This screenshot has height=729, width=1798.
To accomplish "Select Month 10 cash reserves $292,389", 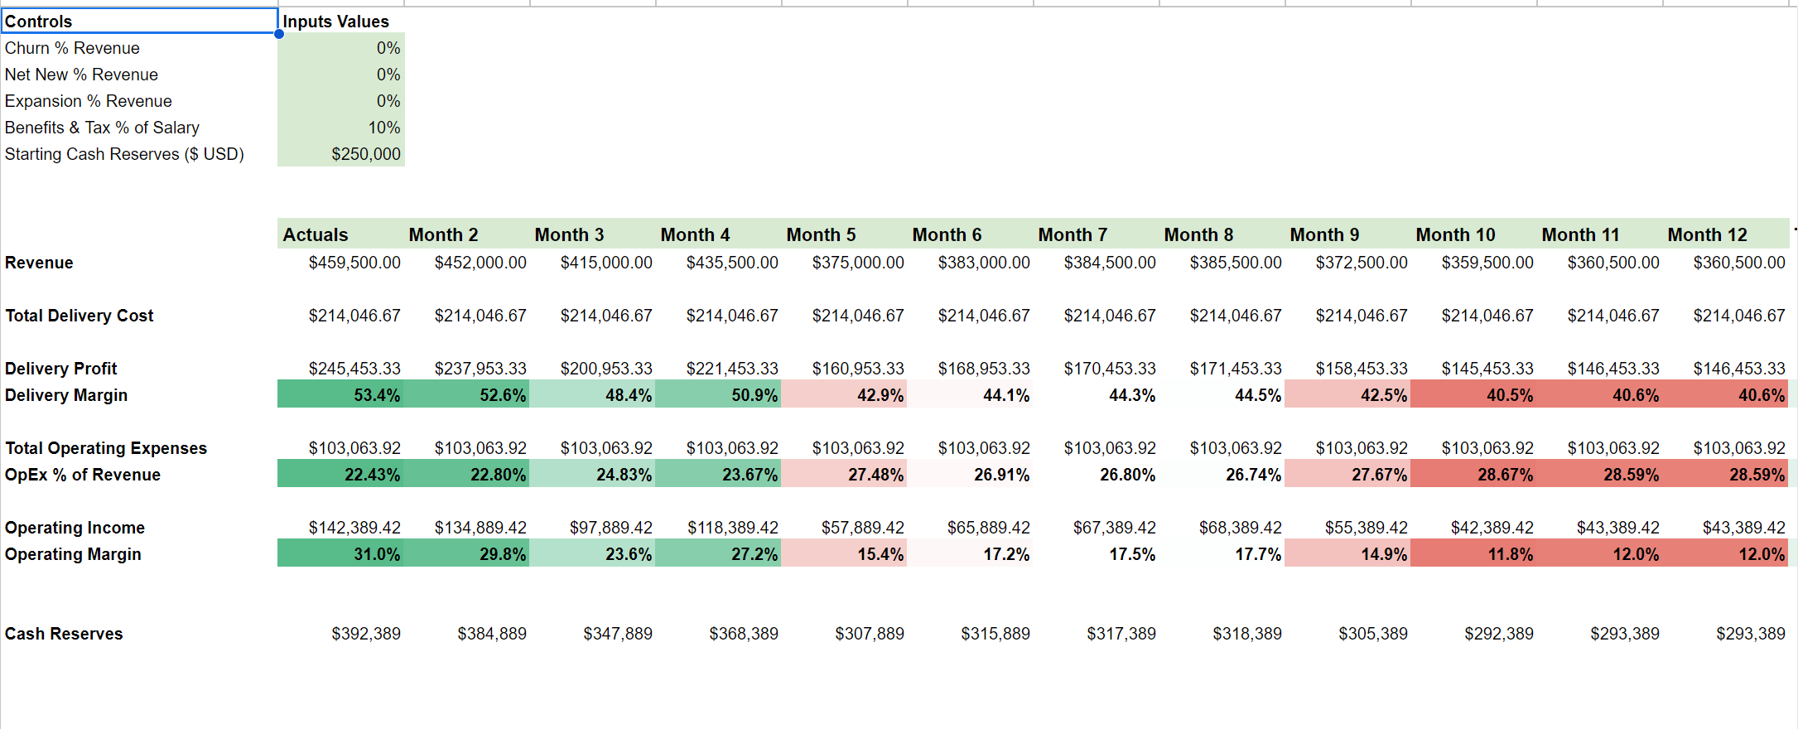I will point(1474,634).
